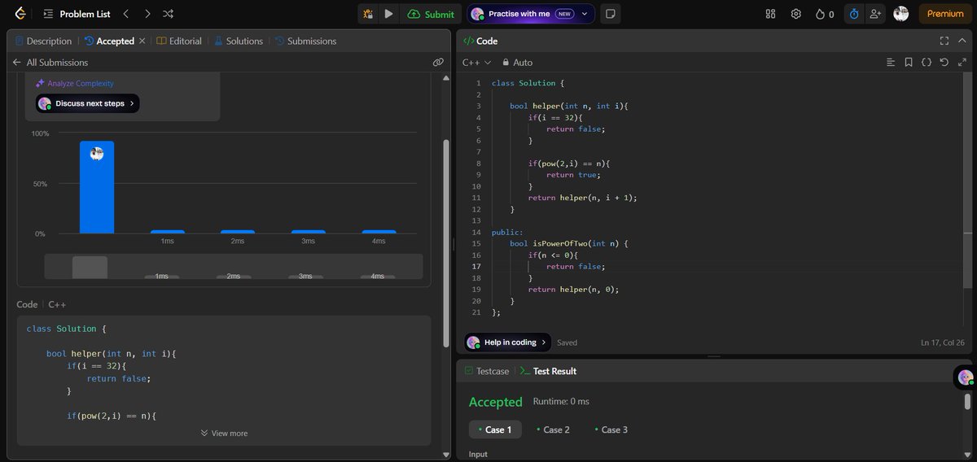Select Case 1 test result
The width and height of the screenshot is (977, 462).
tap(495, 429)
